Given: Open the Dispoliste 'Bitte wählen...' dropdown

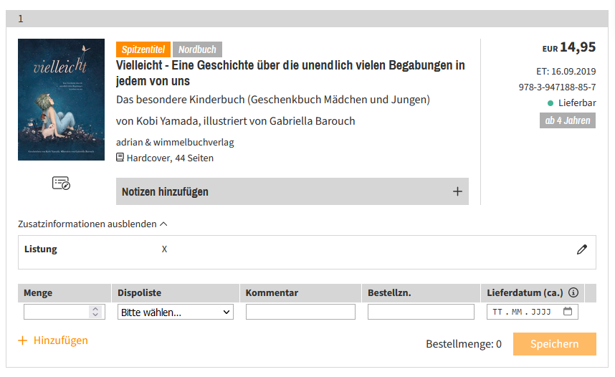Looking at the screenshot, I should (x=176, y=312).
